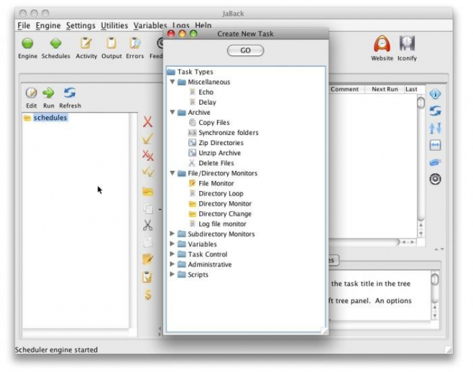The image size is (473, 372).
Task: Click the horizontal resize arrows icon
Action: tap(435, 145)
